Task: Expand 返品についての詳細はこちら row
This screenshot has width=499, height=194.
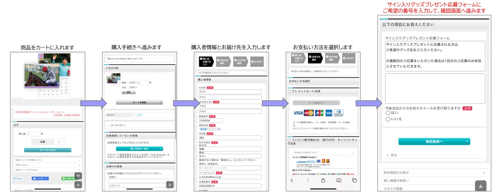Action: [48, 160]
